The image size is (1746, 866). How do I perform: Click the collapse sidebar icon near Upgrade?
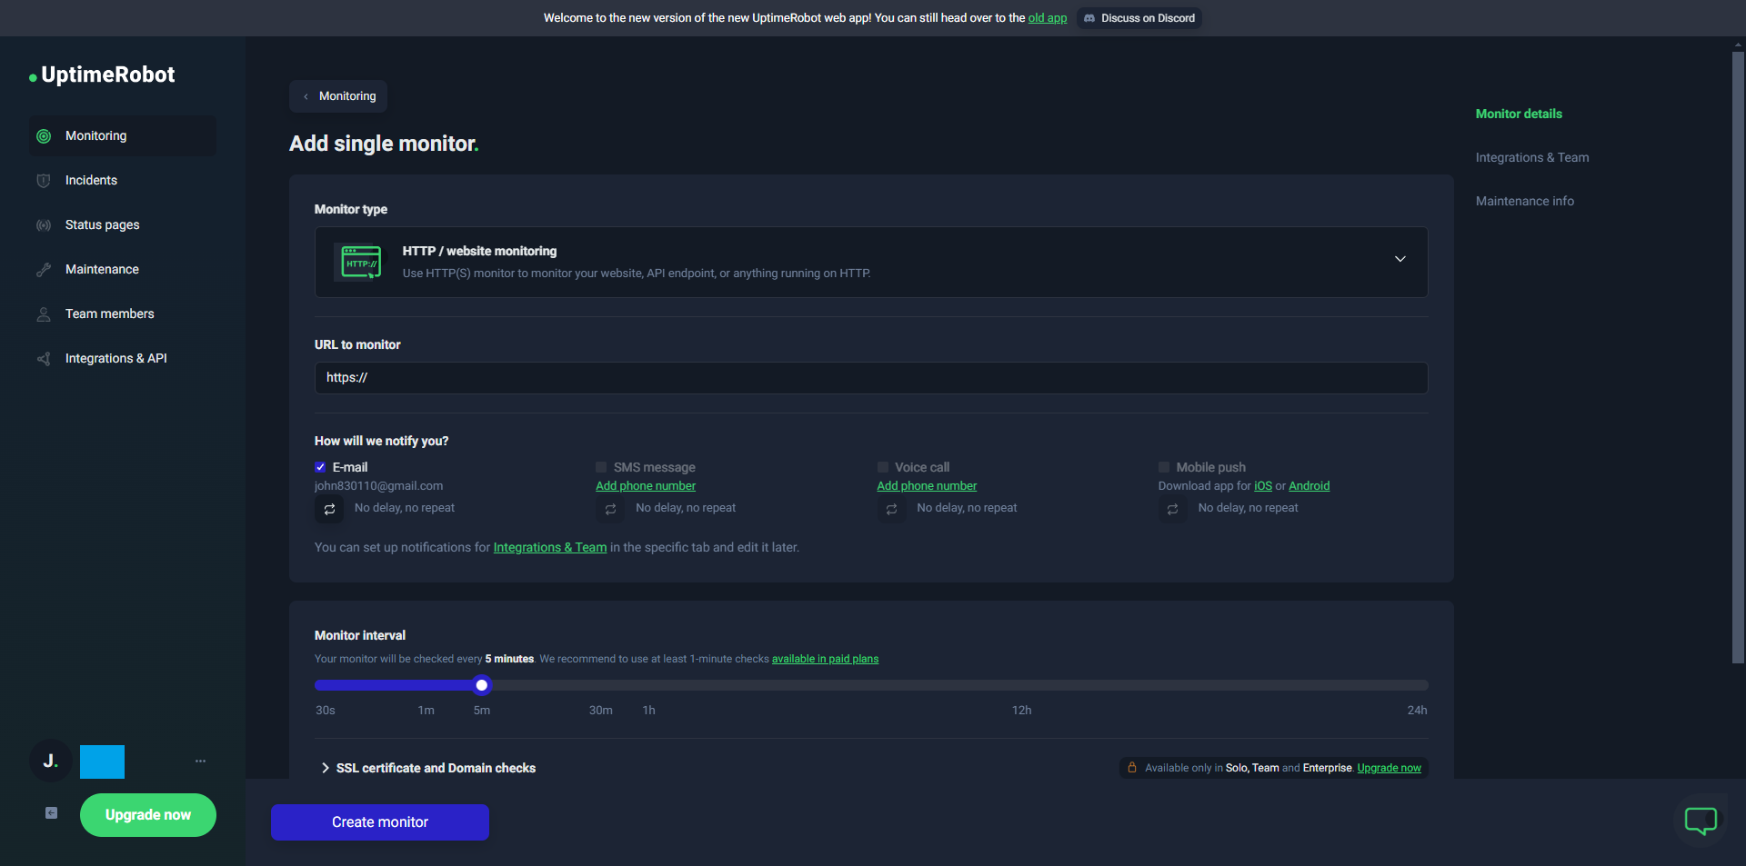pyautogui.click(x=52, y=813)
